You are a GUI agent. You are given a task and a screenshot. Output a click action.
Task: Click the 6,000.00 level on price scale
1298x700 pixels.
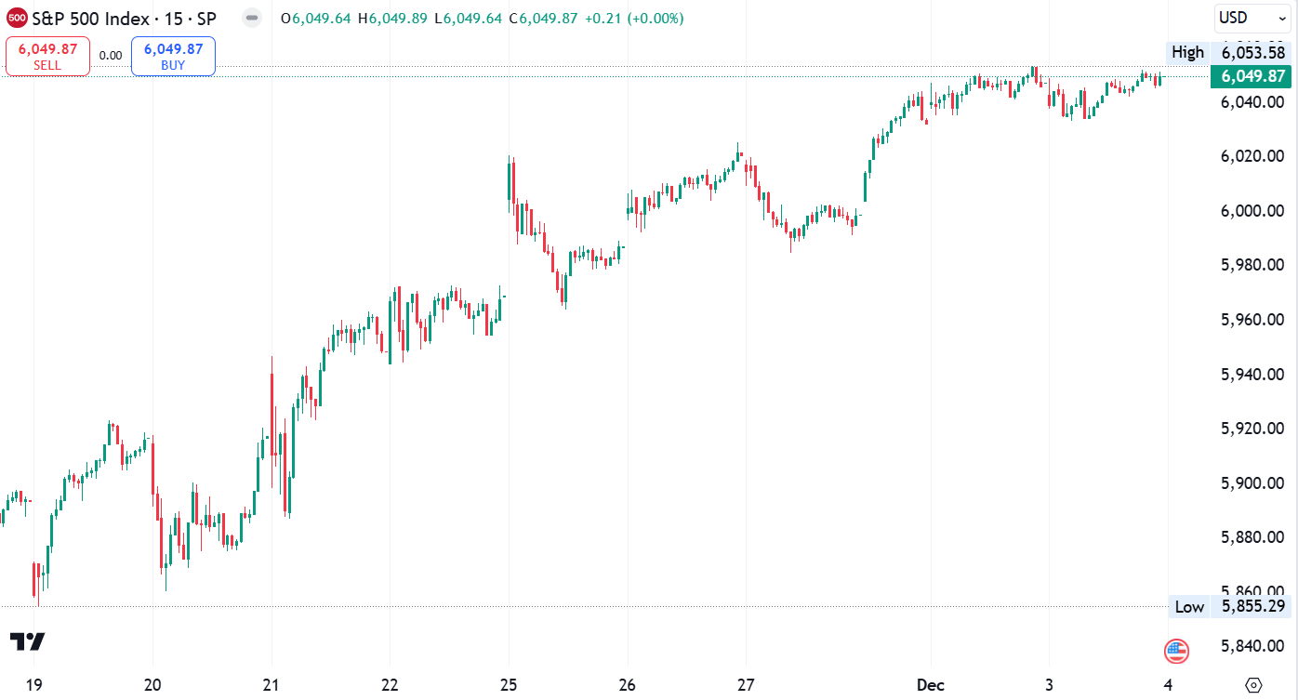click(x=1252, y=210)
